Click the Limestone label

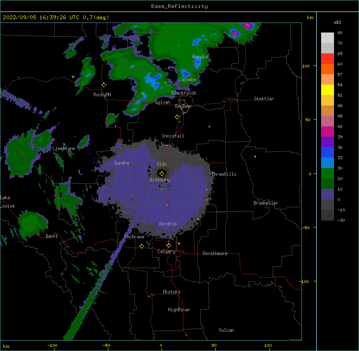(64, 148)
